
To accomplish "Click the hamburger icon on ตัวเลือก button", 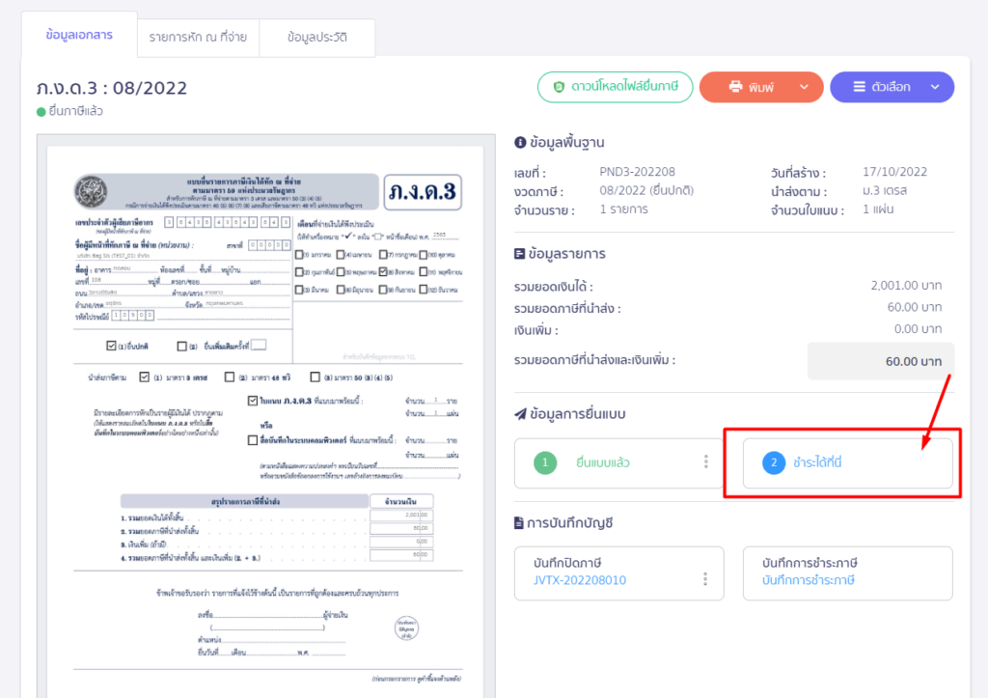I will [x=860, y=86].
